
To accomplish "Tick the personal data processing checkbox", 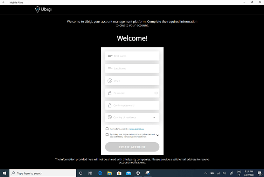I will (107, 134).
